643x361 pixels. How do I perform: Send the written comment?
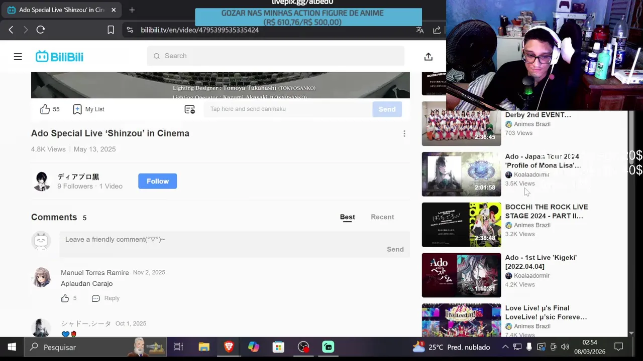(395, 249)
